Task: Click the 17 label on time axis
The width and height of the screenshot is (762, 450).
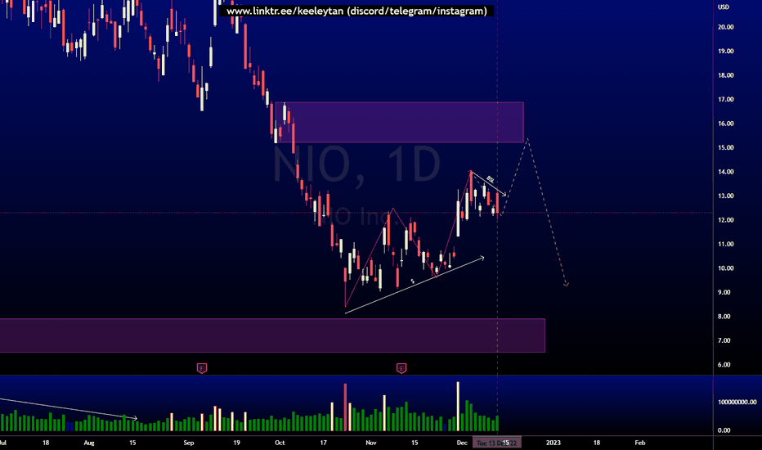Action: [x=323, y=443]
